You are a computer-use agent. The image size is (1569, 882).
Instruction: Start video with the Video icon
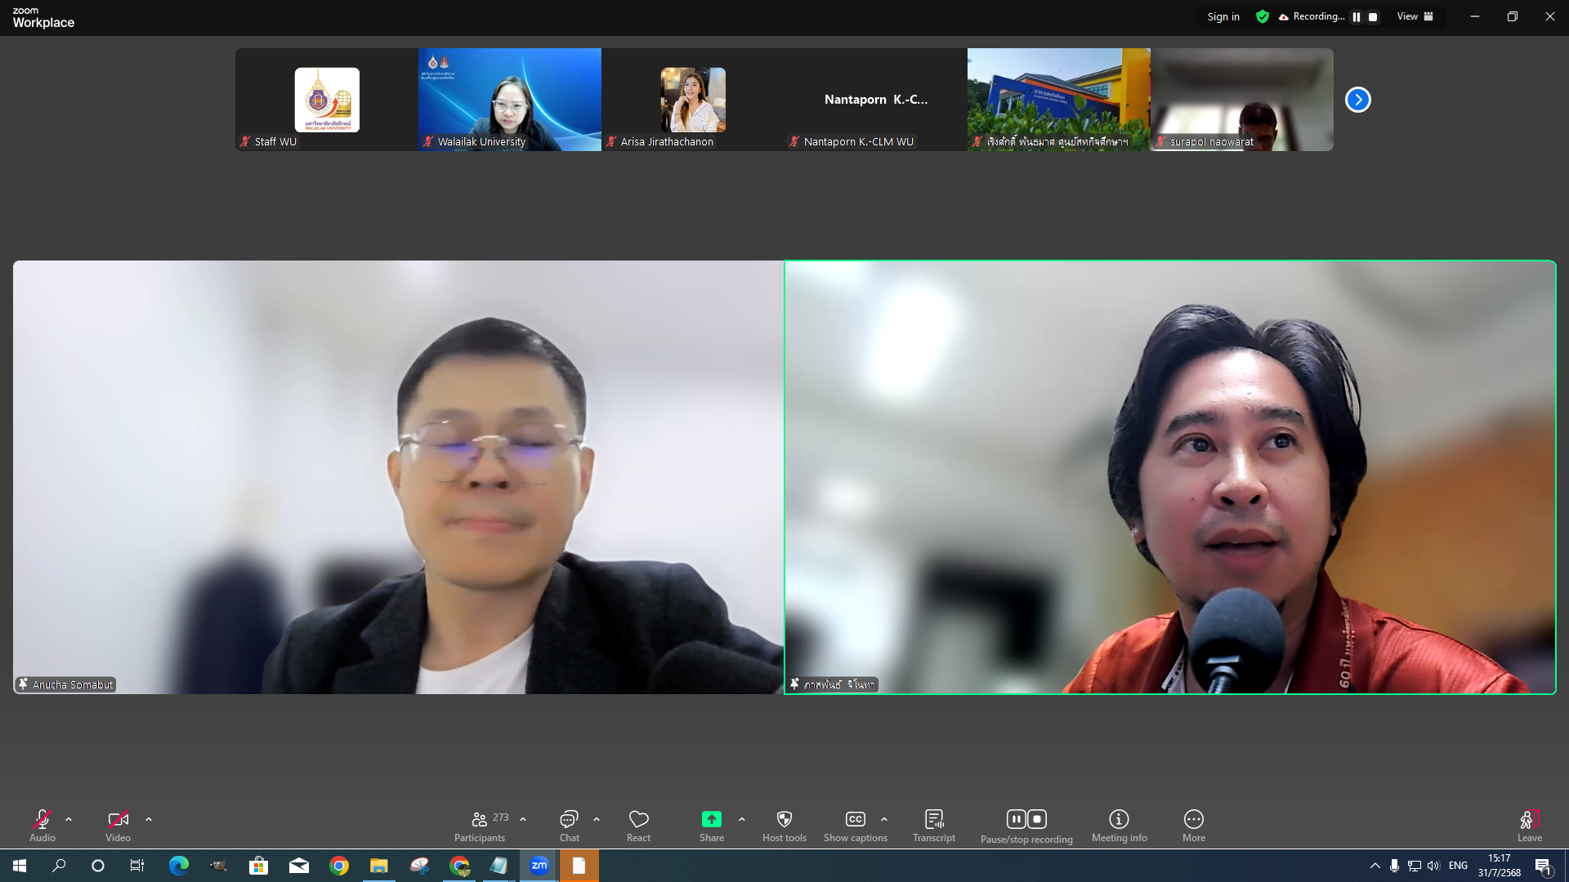click(118, 819)
